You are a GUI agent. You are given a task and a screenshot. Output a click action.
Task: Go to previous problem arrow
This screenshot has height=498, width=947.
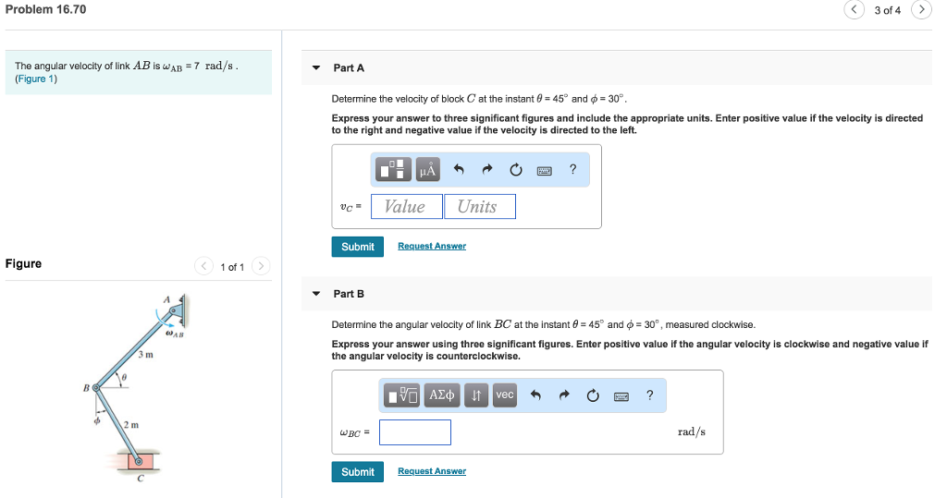pos(854,9)
